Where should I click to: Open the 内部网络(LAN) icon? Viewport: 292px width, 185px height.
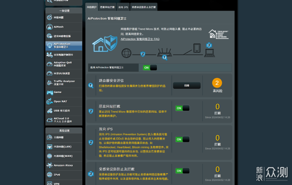(x=49, y=146)
